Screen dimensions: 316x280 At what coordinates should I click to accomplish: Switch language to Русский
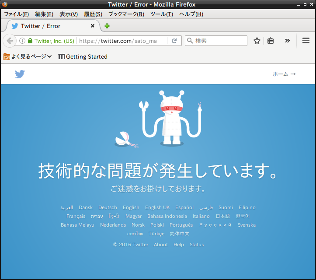(215, 225)
